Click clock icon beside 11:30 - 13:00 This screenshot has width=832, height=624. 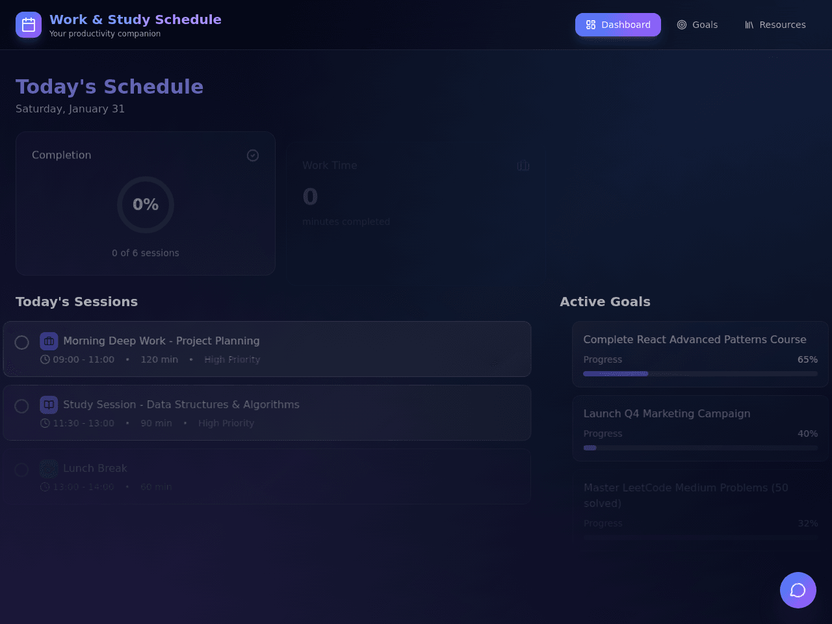pyautogui.click(x=45, y=423)
